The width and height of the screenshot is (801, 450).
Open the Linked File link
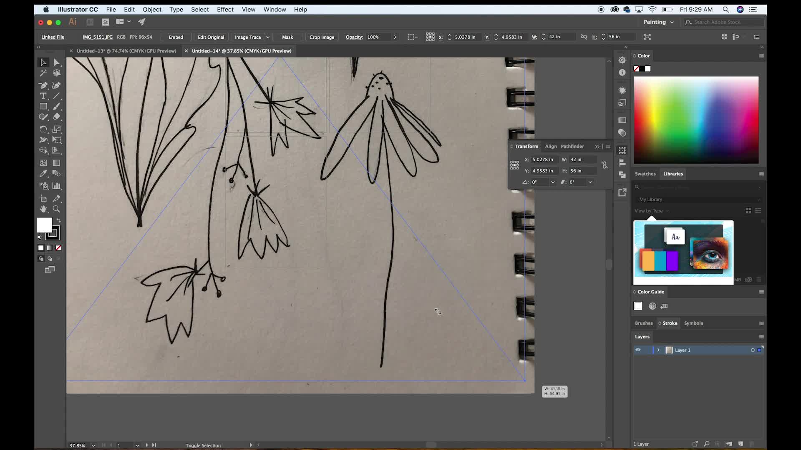click(53, 37)
